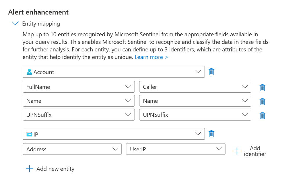Open the UserIP value dropdown
Screen dimensions: 283x176
coord(175,149)
